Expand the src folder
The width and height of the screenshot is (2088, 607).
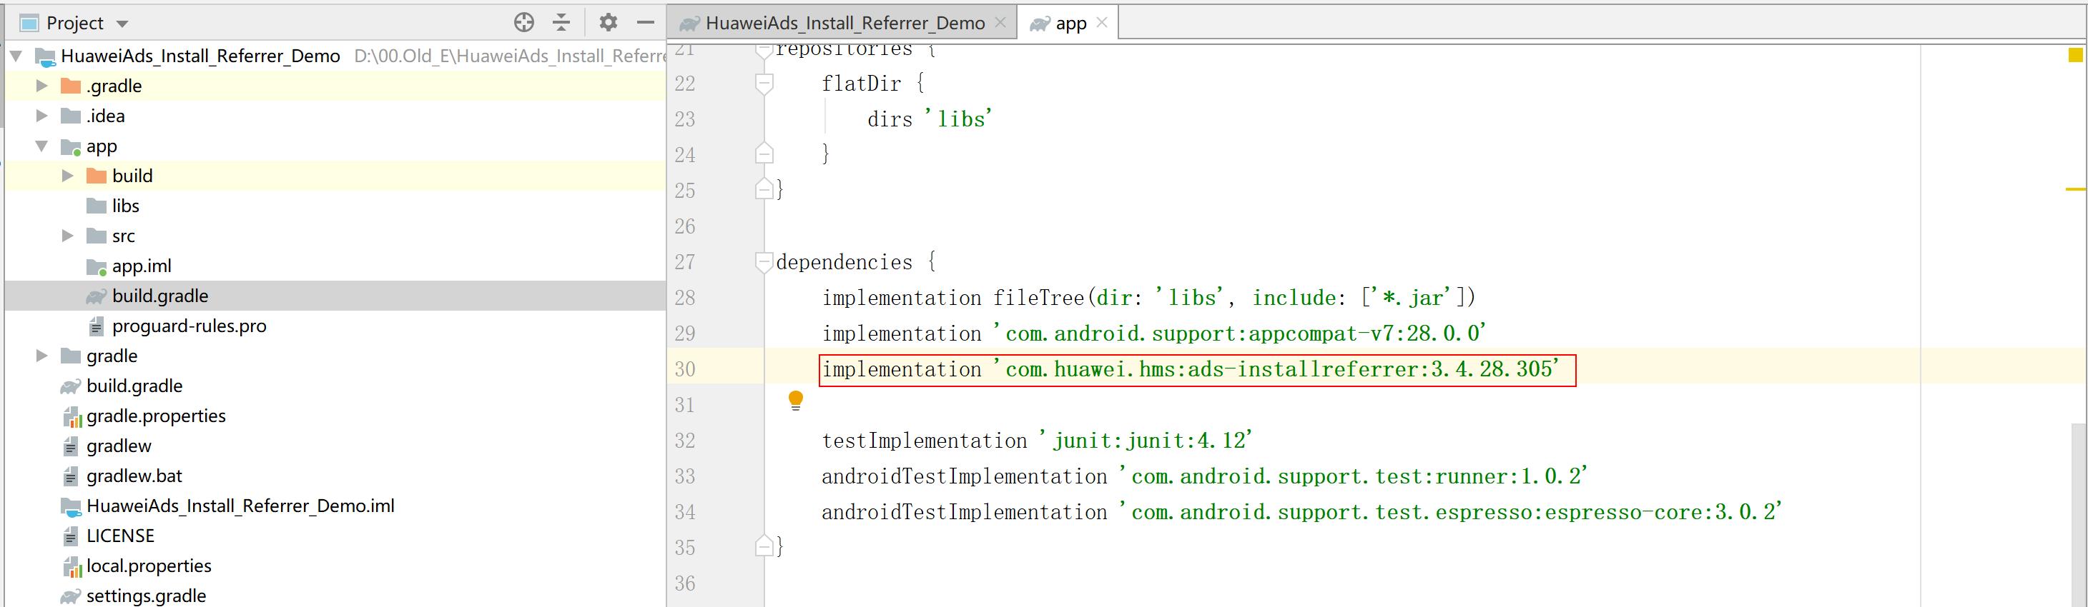[68, 236]
